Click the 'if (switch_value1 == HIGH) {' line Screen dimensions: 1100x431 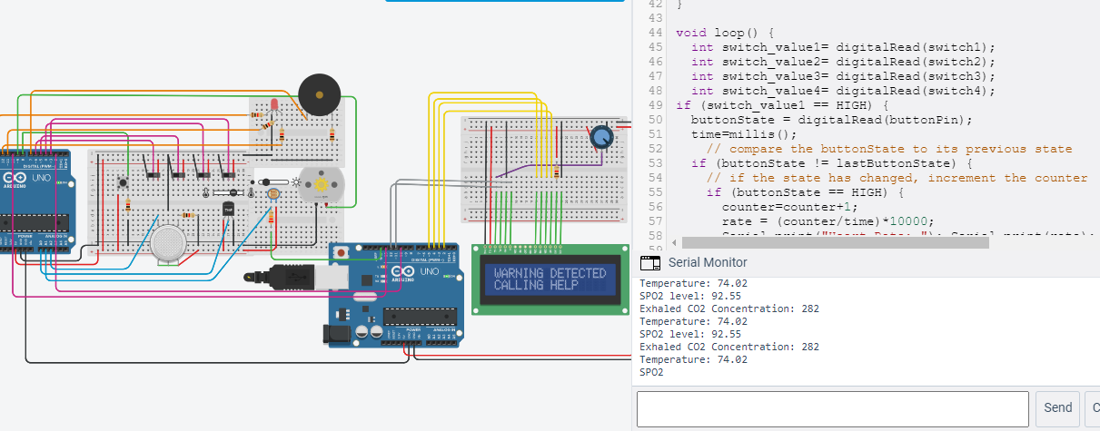tap(783, 105)
